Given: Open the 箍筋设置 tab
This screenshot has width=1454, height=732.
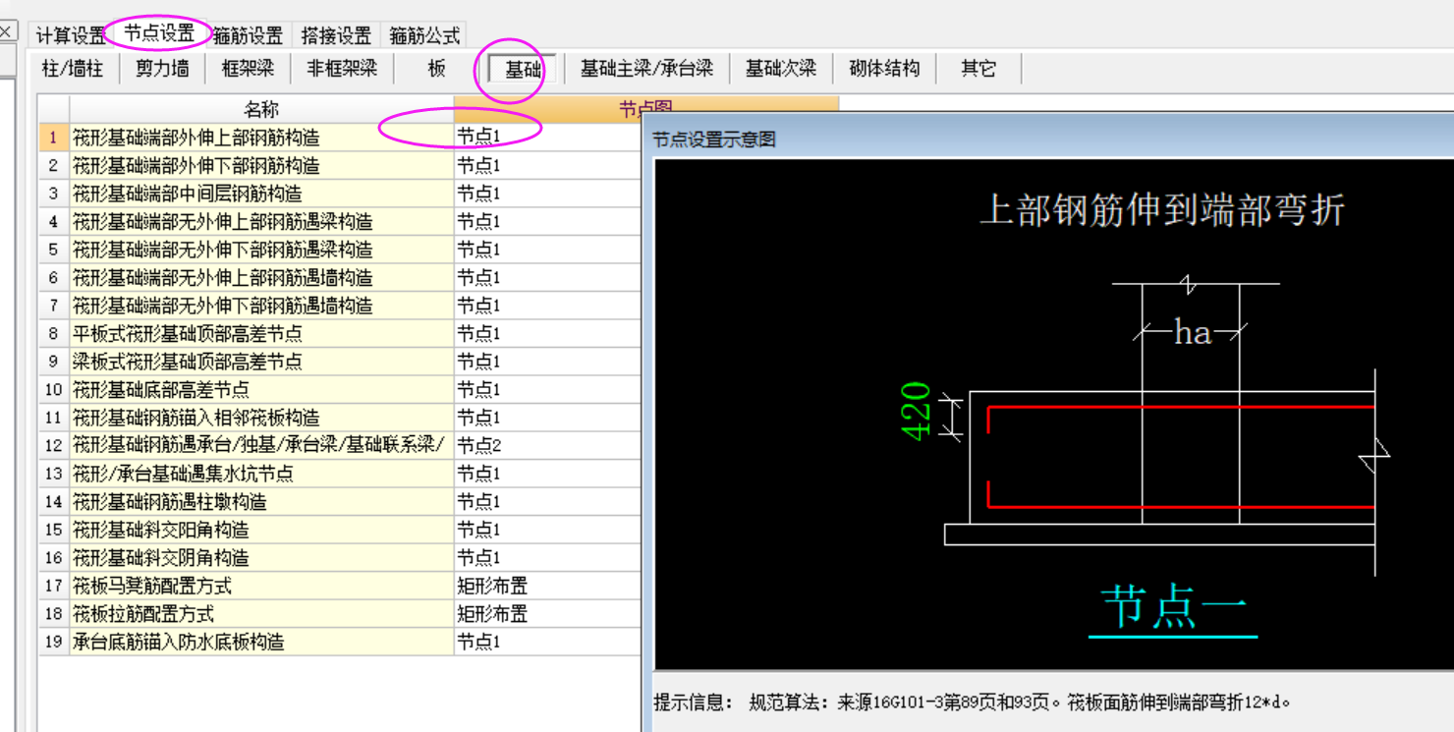Looking at the screenshot, I should [250, 35].
